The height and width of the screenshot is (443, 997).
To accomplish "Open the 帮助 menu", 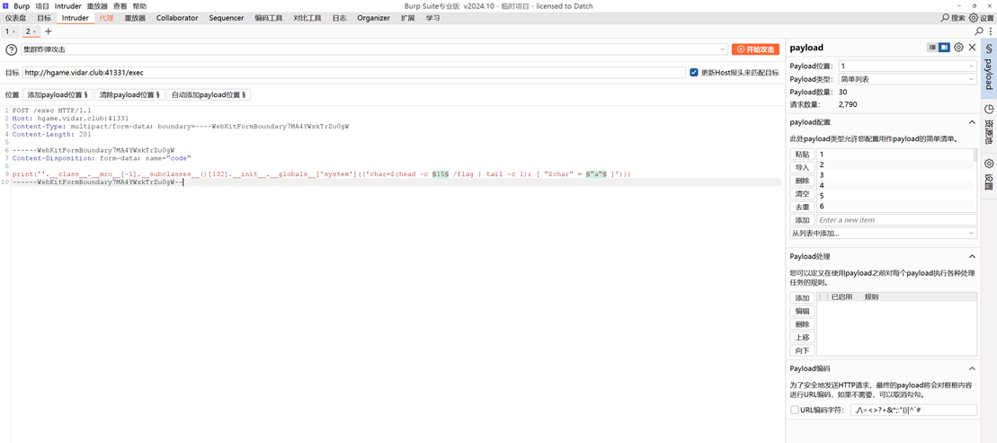I will (139, 5).
